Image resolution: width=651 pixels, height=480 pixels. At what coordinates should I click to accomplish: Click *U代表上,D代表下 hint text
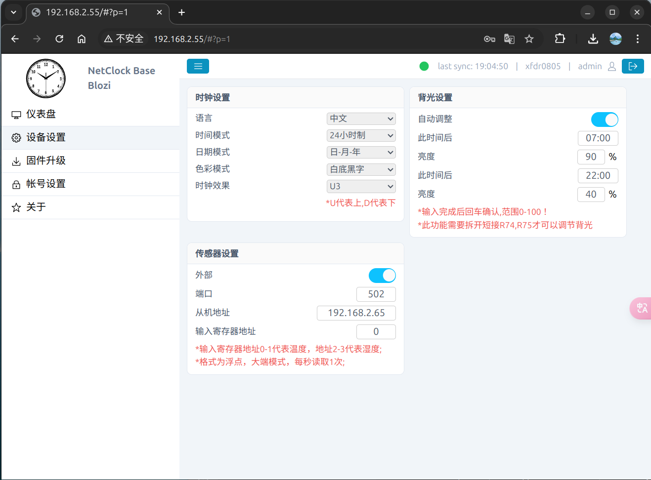point(361,203)
